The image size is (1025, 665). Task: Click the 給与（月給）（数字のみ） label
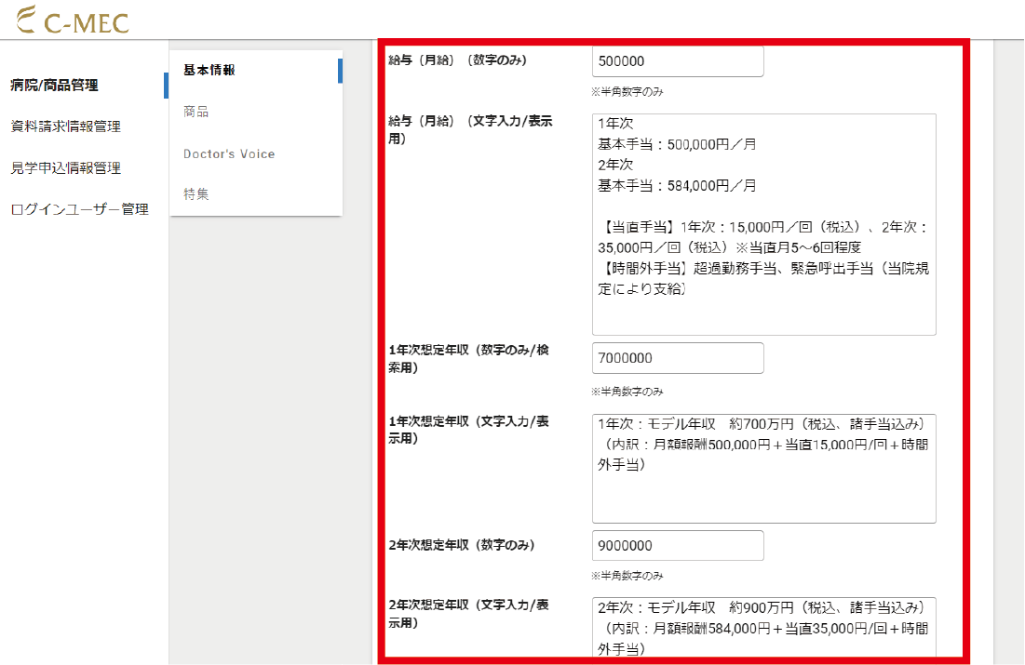point(458,60)
